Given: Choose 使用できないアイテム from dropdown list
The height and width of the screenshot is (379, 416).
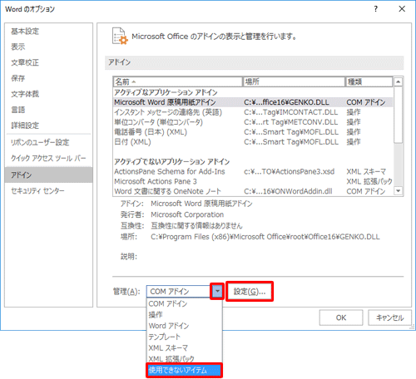Looking at the screenshot, I should 185,370.
